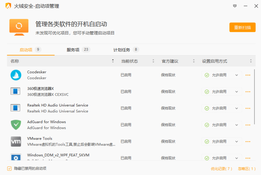Open more options for Coodesker row

[248, 75]
